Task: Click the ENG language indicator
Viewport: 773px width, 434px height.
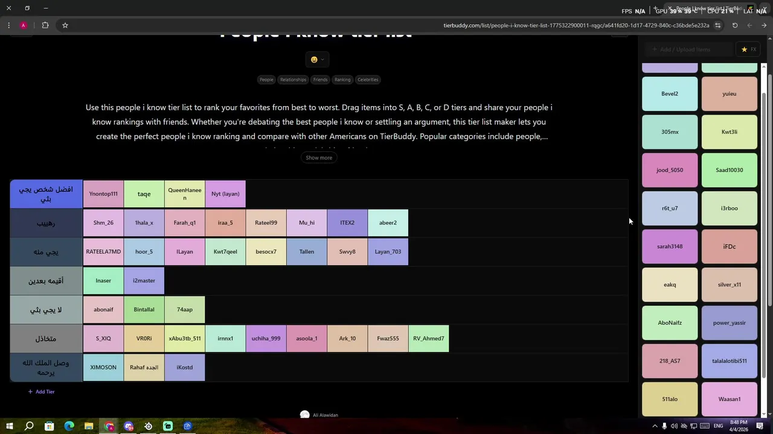Action: pos(719,426)
